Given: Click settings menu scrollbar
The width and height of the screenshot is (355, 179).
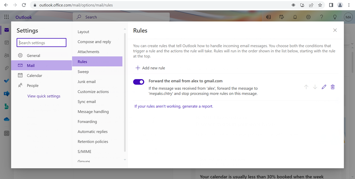Looking at the screenshot, I should (x=125, y=92).
